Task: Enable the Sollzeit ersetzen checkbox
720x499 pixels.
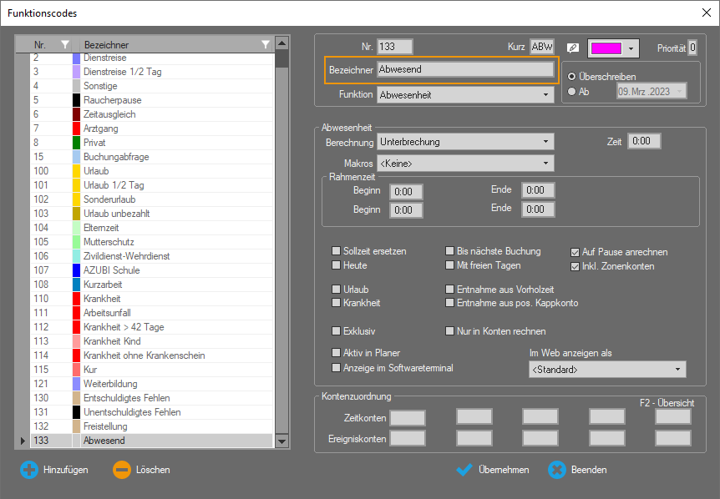Action: 337,251
